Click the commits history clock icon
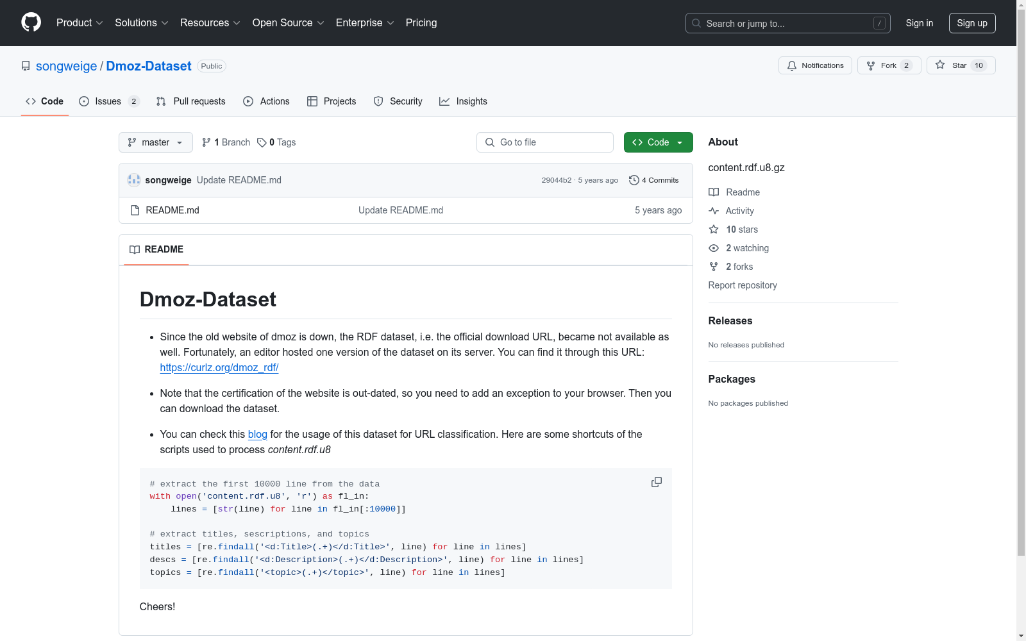Viewport: 1026px width, 641px height. coord(634,180)
